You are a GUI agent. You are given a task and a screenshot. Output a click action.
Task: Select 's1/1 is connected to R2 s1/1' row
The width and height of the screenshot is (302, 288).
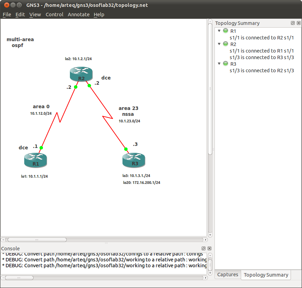pos(262,38)
